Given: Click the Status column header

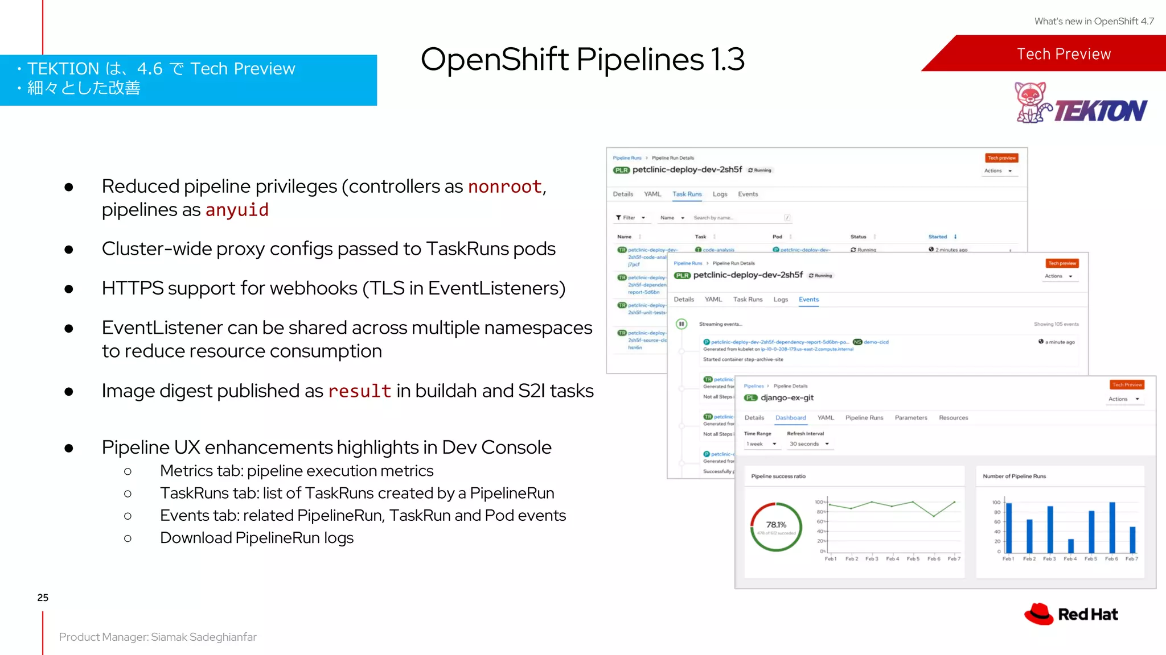Looking at the screenshot, I should coord(858,237).
